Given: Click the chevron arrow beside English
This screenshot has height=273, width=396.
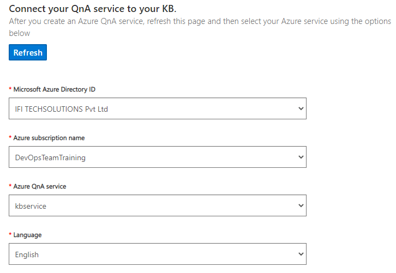Looking at the screenshot, I should (x=301, y=254).
